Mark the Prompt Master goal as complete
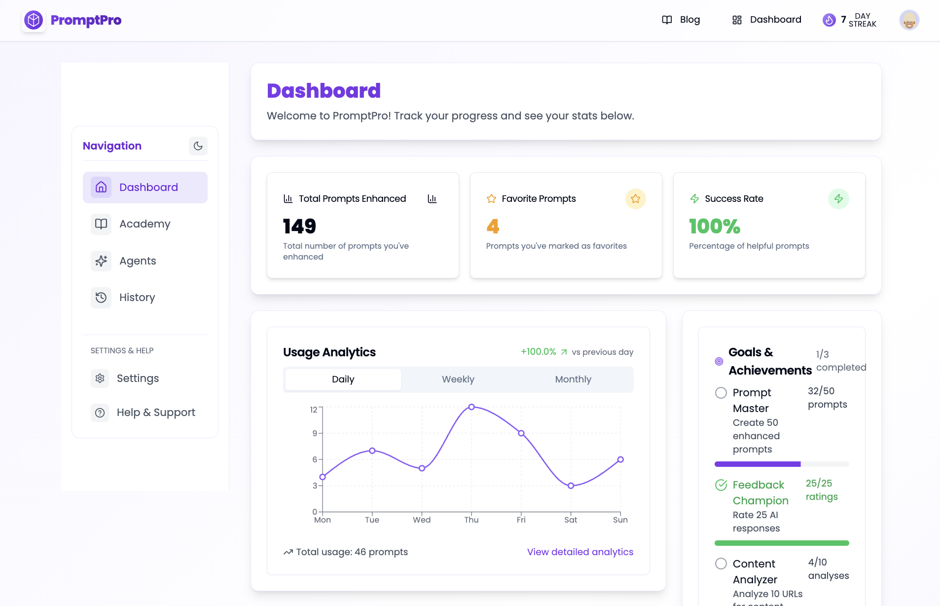 click(721, 393)
